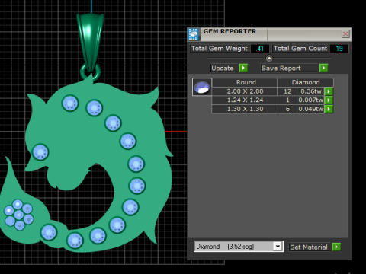Click the 0.36tw weight value

pos(311,91)
